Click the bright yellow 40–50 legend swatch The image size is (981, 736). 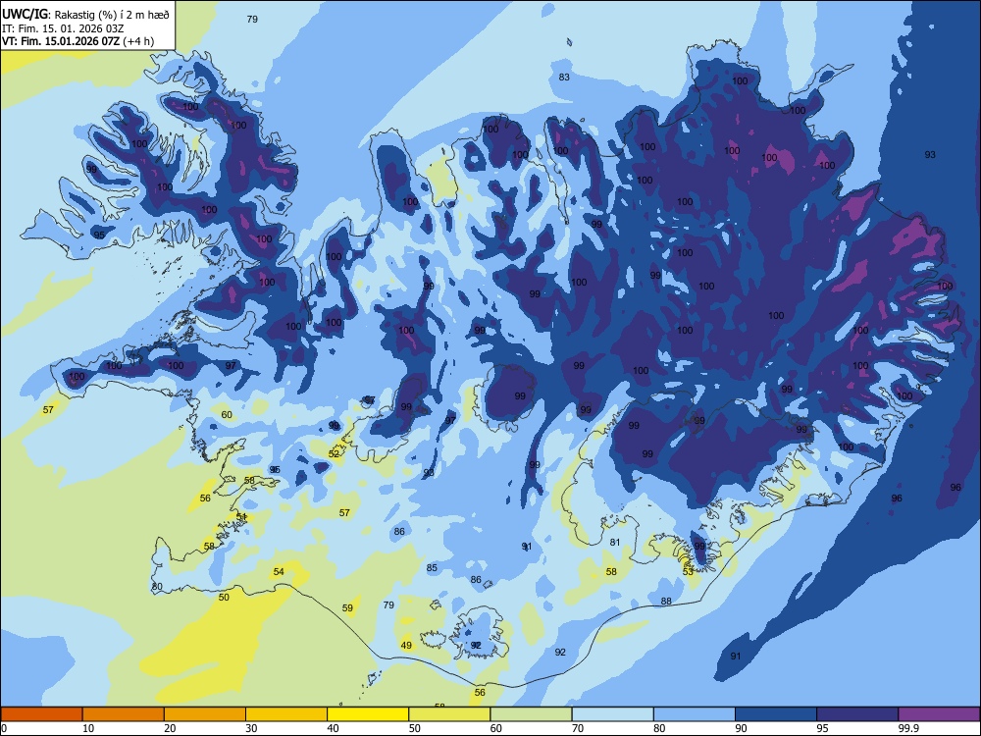click(368, 714)
